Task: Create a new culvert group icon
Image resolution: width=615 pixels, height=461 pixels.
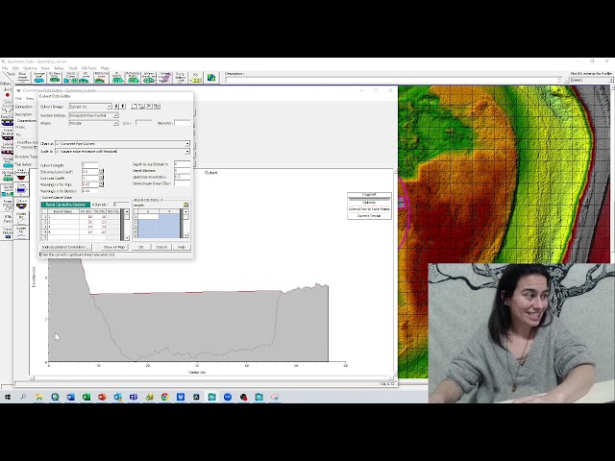Action: click(x=135, y=107)
